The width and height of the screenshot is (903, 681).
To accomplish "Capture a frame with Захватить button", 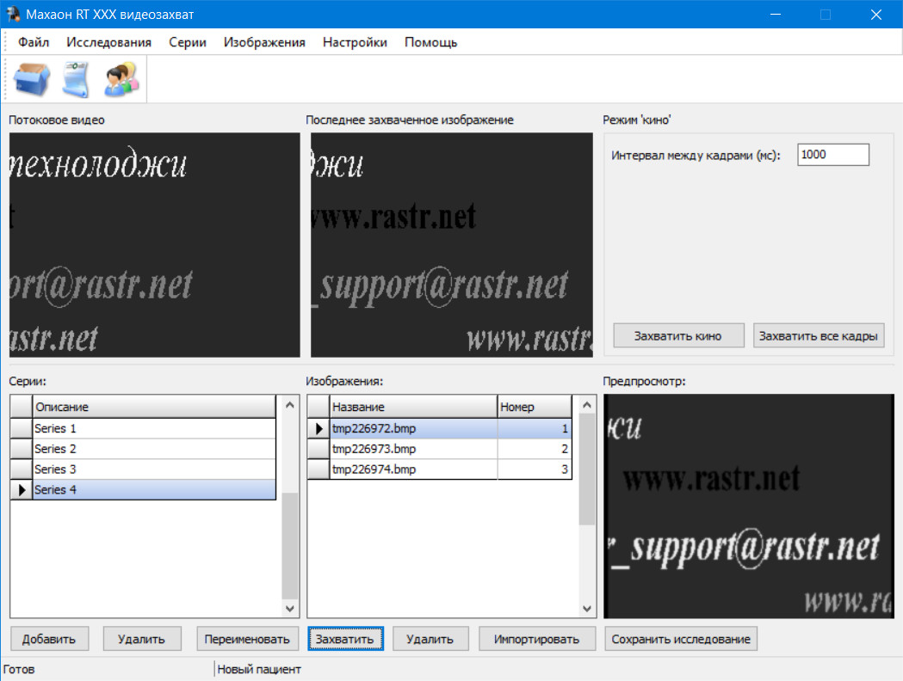I will 345,639.
